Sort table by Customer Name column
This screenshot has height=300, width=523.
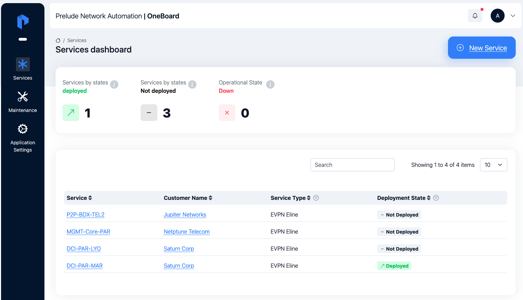click(210, 198)
